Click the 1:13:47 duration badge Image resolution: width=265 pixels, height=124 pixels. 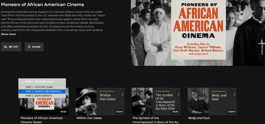click(x=119, y=112)
